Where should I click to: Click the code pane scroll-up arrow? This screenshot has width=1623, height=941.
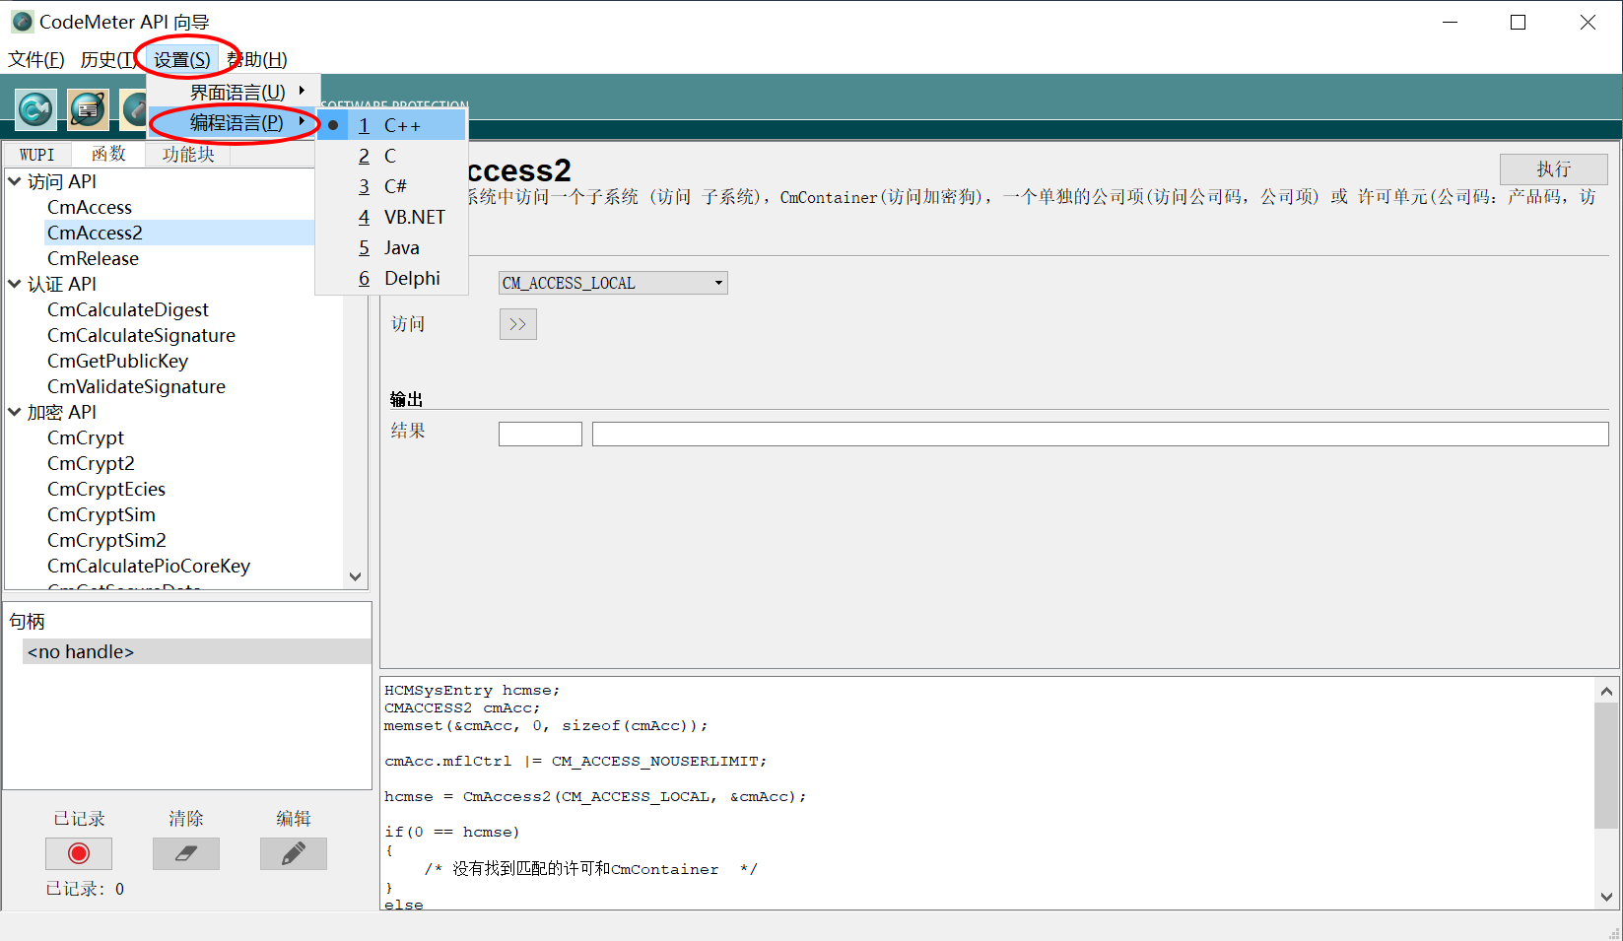1606,692
